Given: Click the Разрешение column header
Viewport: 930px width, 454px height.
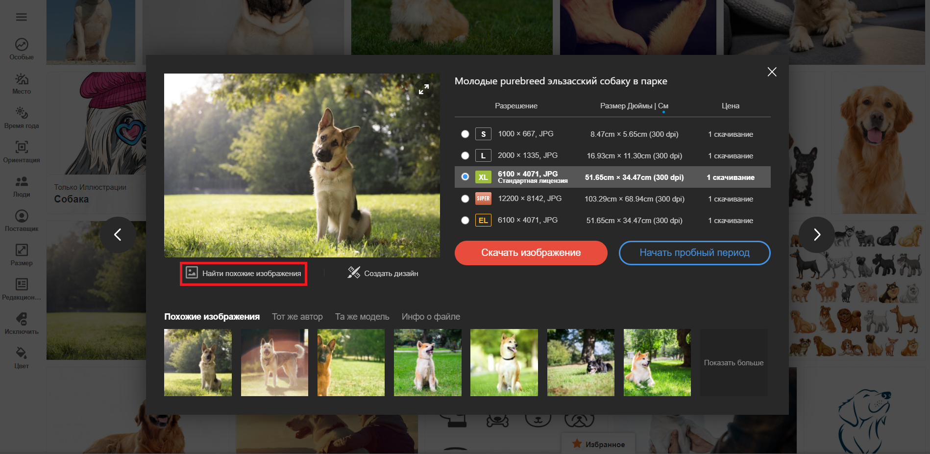Looking at the screenshot, I should click(x=516, y=106).
